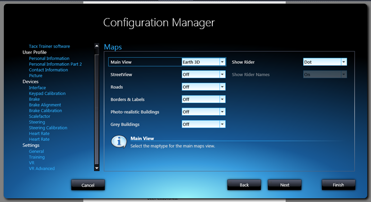Click the Grey Buildings label
371x202 pixels.
(125, 124)
